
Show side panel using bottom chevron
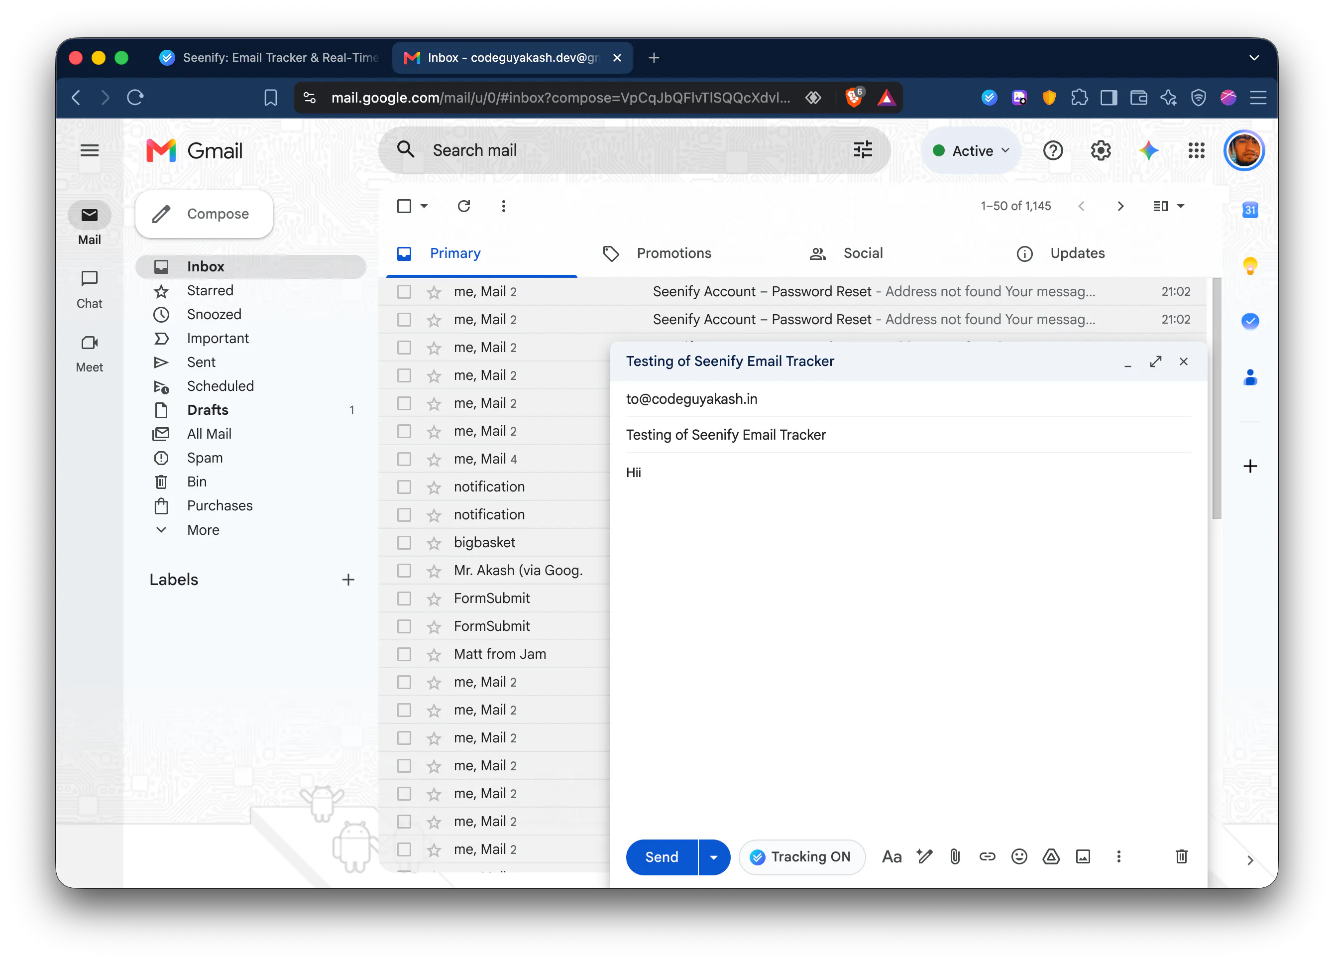point(1250,860)
